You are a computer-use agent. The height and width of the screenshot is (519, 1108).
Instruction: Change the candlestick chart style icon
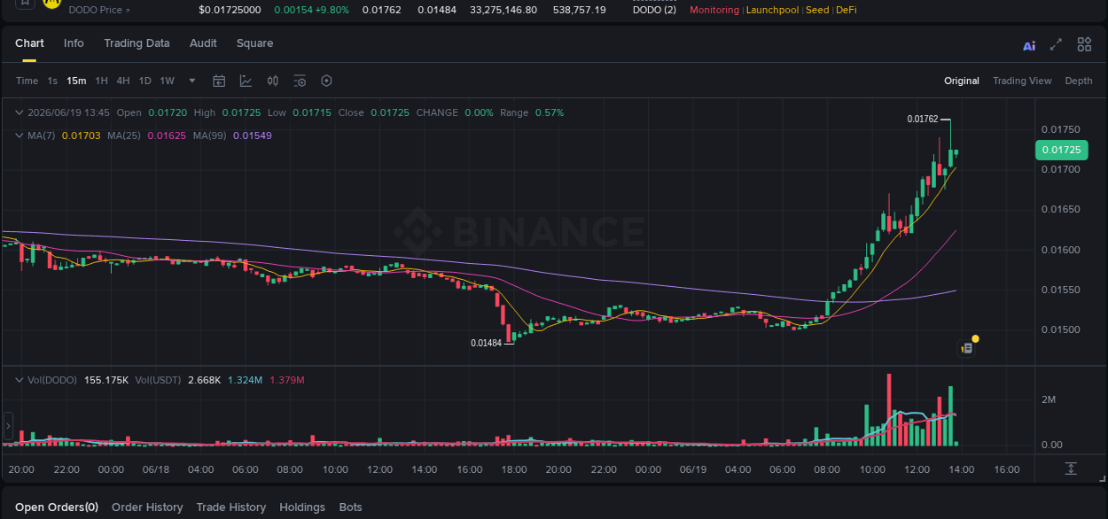pos(273,81)
